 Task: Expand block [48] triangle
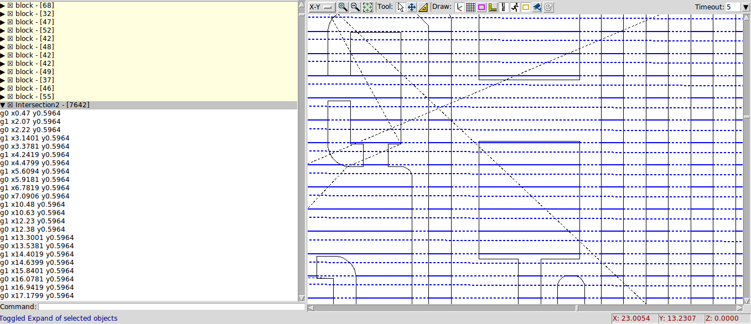pos(3,46)
